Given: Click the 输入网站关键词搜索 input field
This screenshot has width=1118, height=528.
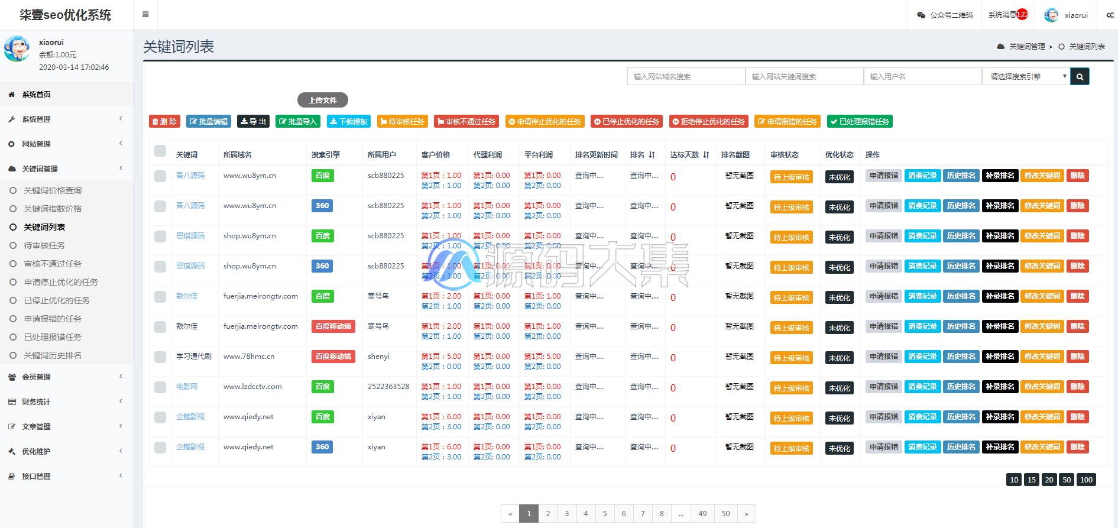Looking at the screenshot, I should click(x=804, y=76).
